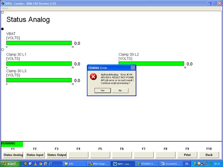Click the red error icon in EDIABAS dialog
223x167 pixels.
click(93, 77)
